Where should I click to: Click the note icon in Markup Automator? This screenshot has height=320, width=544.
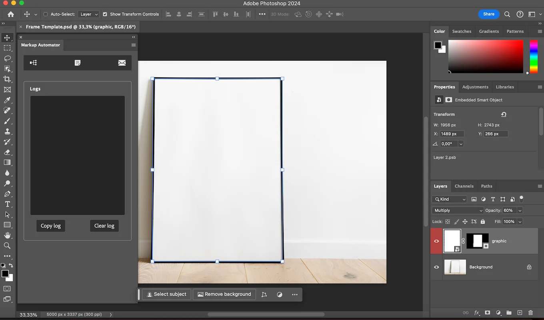78,63
